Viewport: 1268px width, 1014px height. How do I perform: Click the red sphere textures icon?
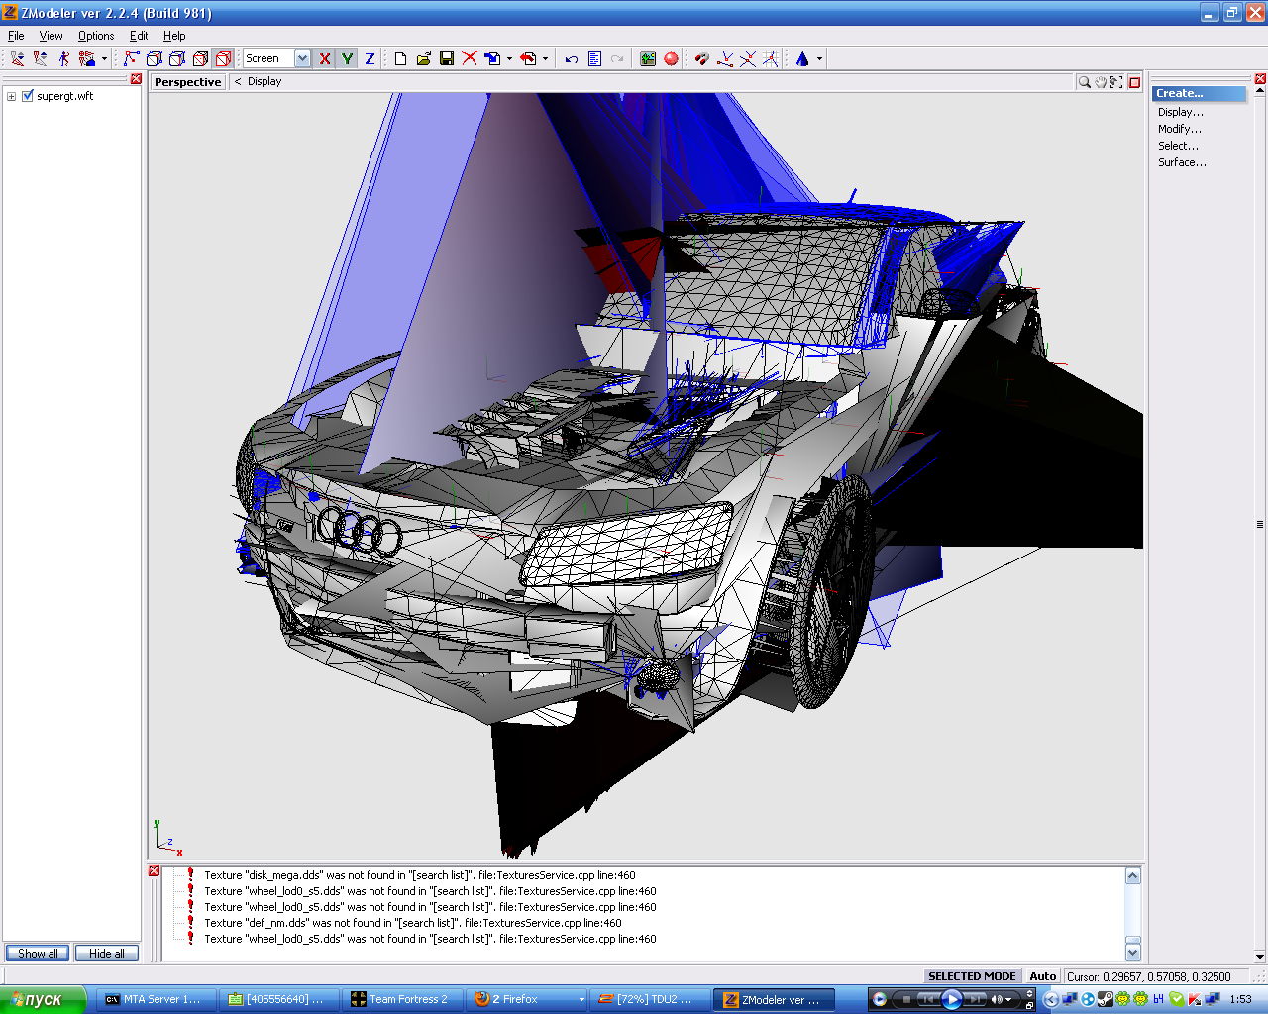click(x=671, y=58)
